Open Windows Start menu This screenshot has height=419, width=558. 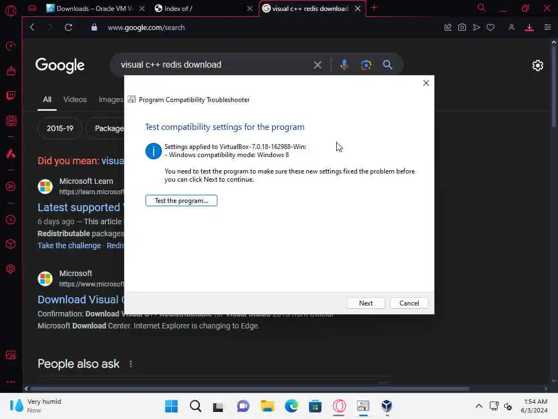171,406
